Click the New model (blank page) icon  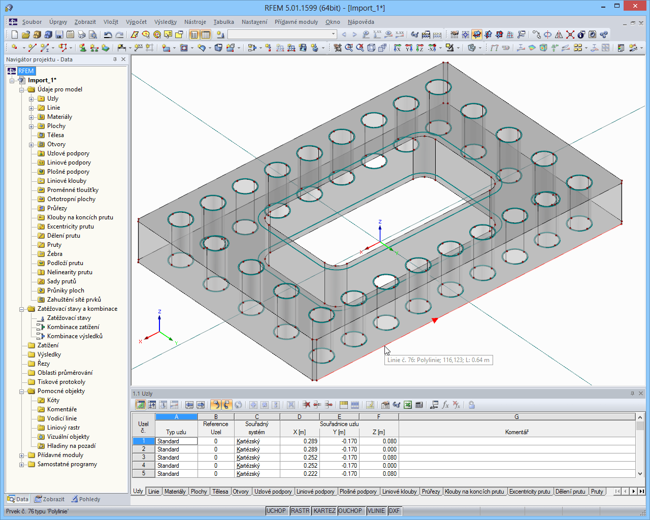click(15, 35)
